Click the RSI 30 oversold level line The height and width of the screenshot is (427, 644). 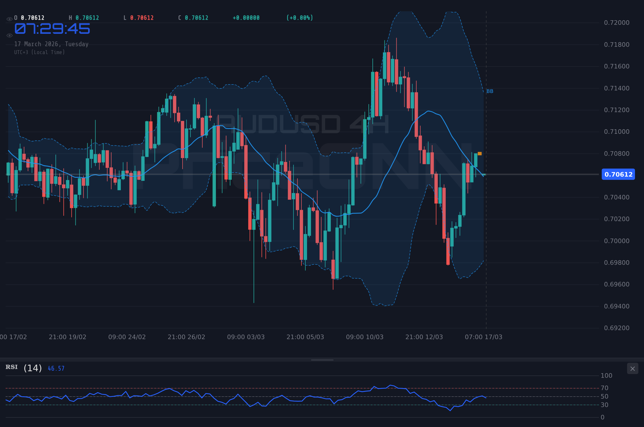pos(282,405)
